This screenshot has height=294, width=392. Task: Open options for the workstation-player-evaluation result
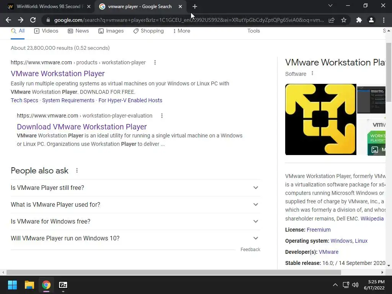(x=162, y=116)
